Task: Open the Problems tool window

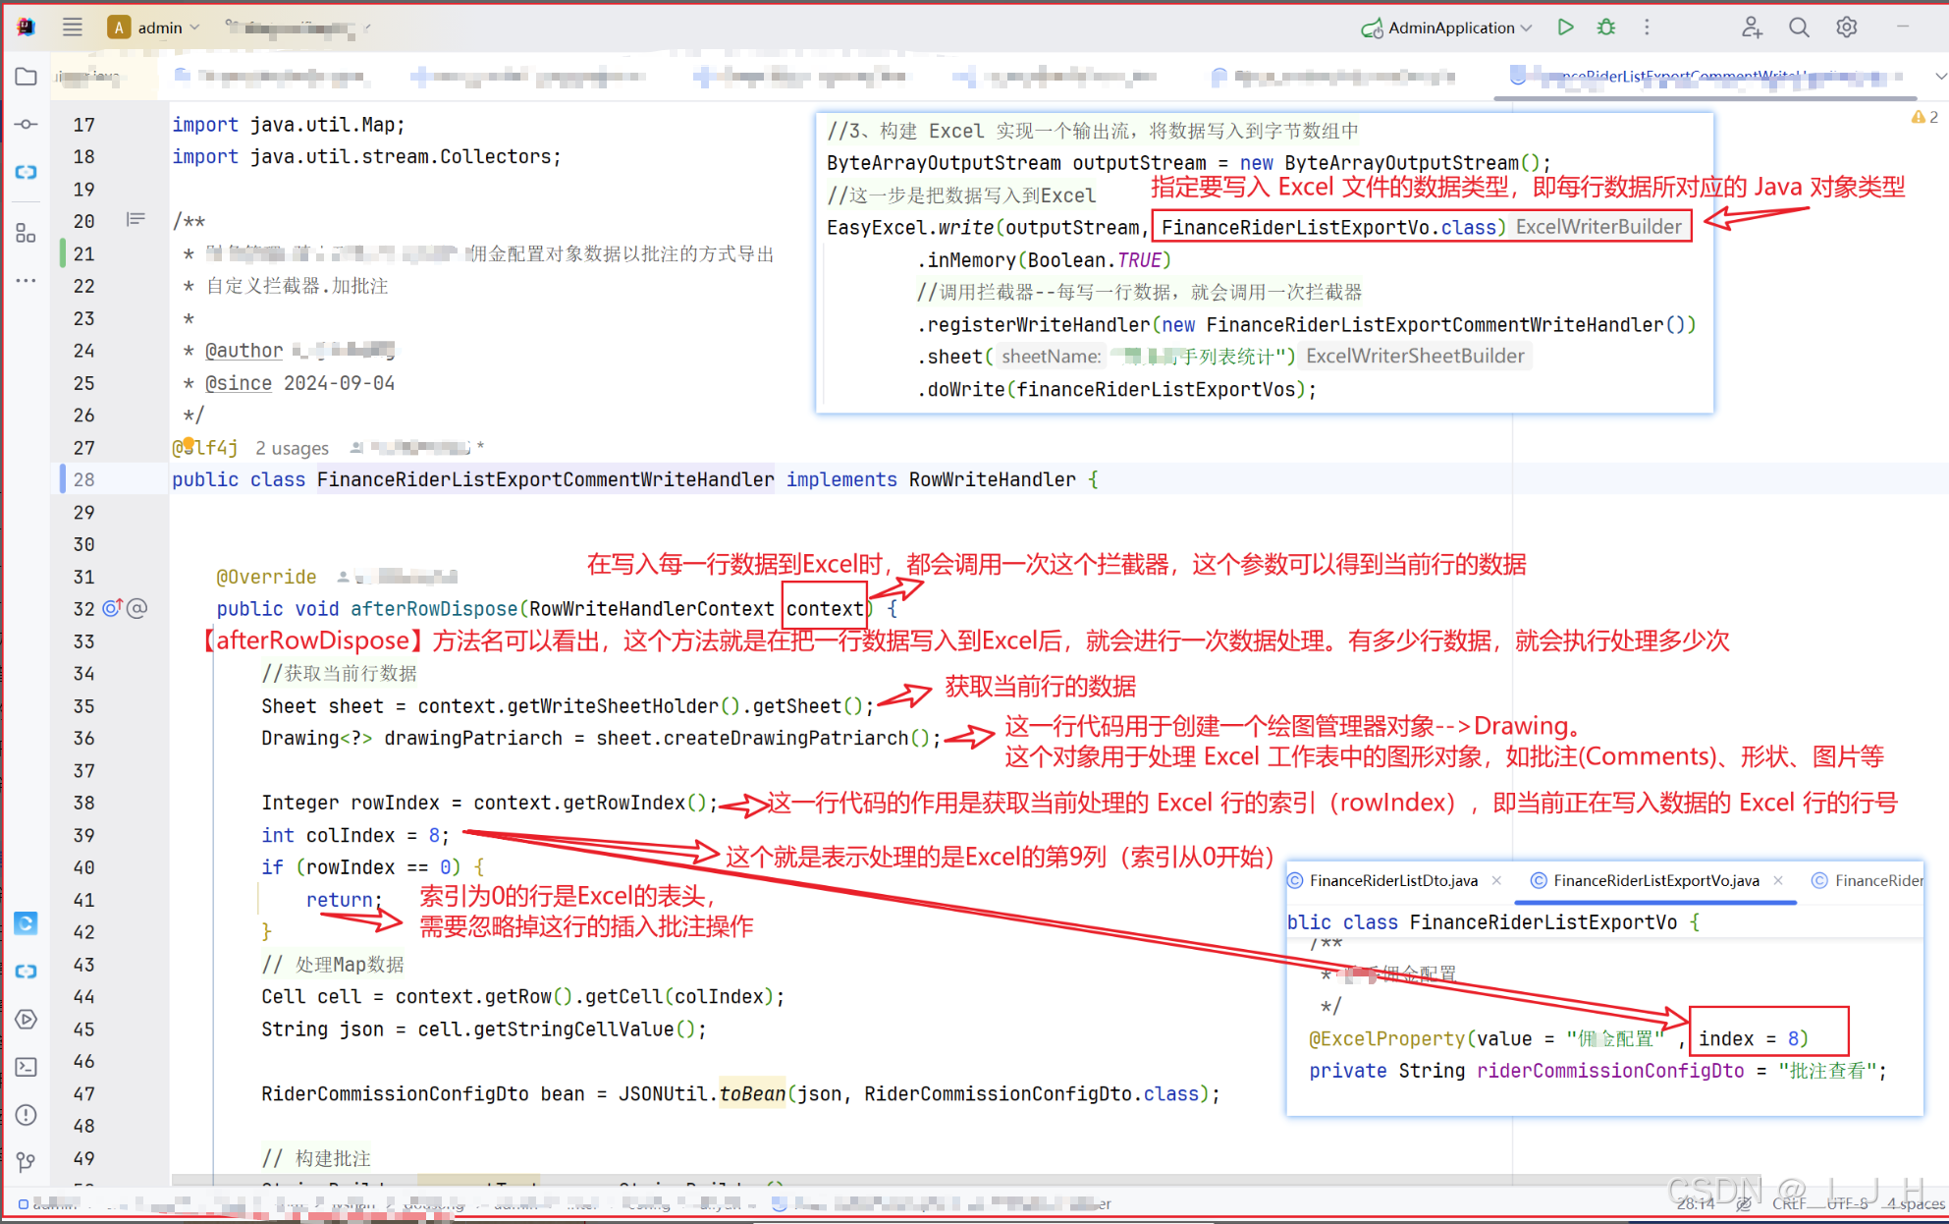Action: point(27,1115)
